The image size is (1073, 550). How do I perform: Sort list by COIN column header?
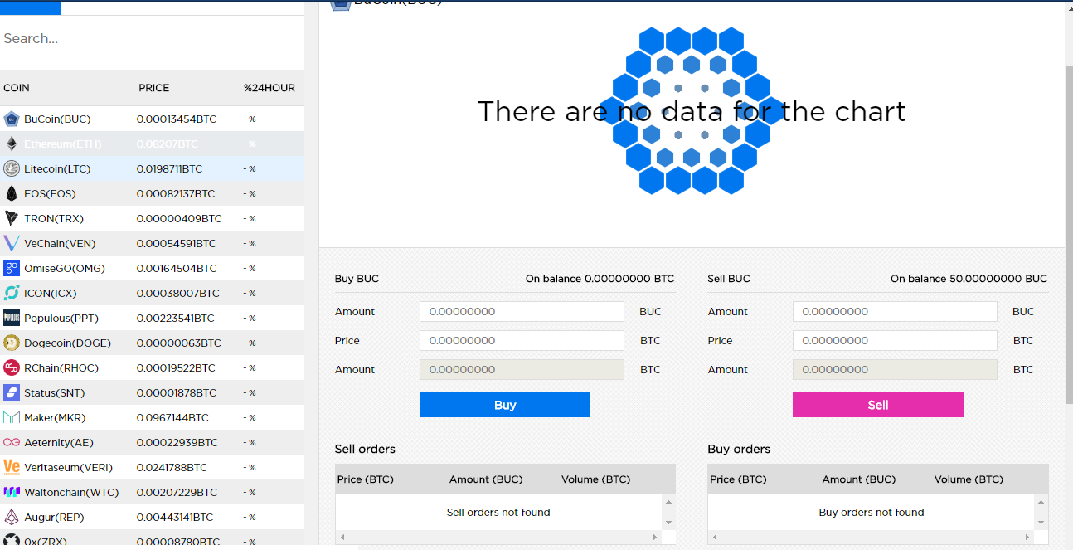coord(17,88)
